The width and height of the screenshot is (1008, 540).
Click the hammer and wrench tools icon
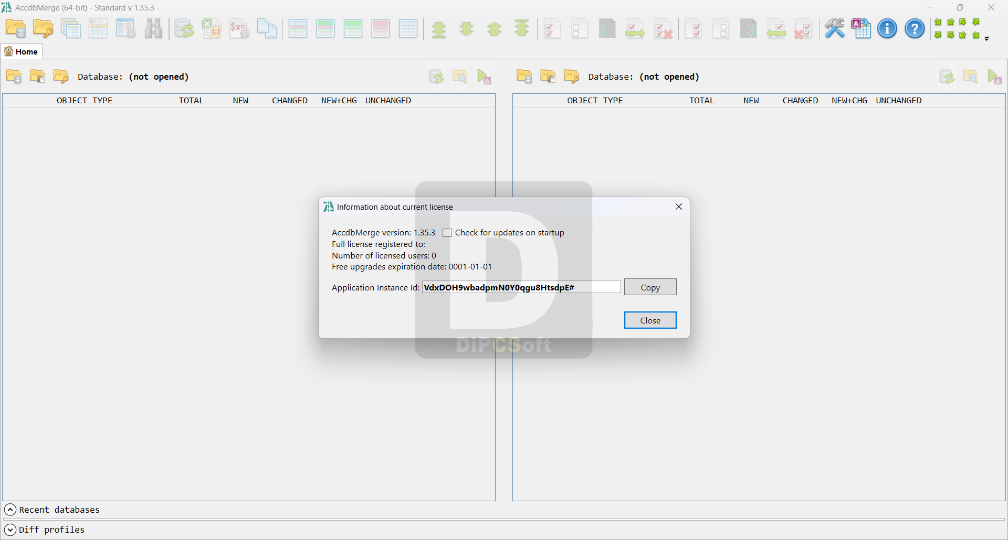(x=834, y=29)
